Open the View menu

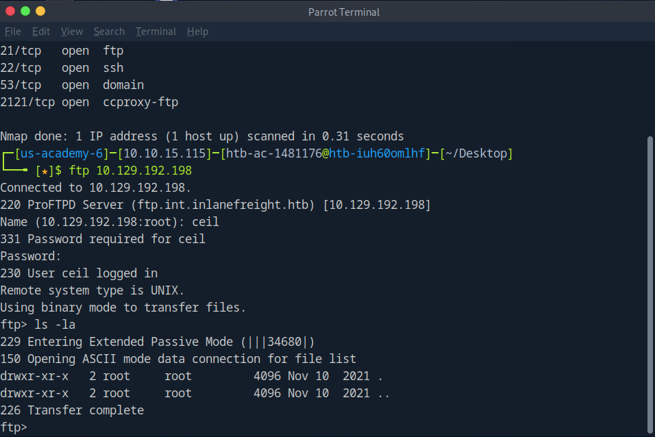click(71, 32)
